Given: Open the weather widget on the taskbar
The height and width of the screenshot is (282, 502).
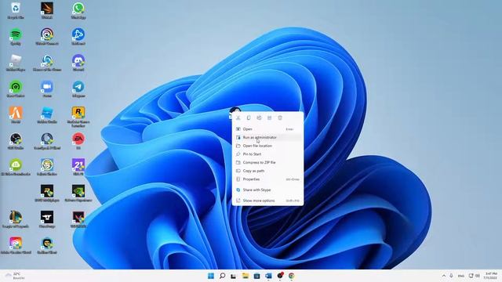Looking at the screenshot, I should [14, 276].
